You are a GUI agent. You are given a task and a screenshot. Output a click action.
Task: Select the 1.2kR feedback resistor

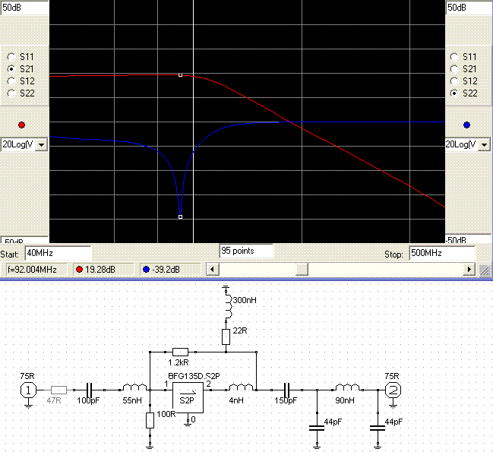pos(181,352)
